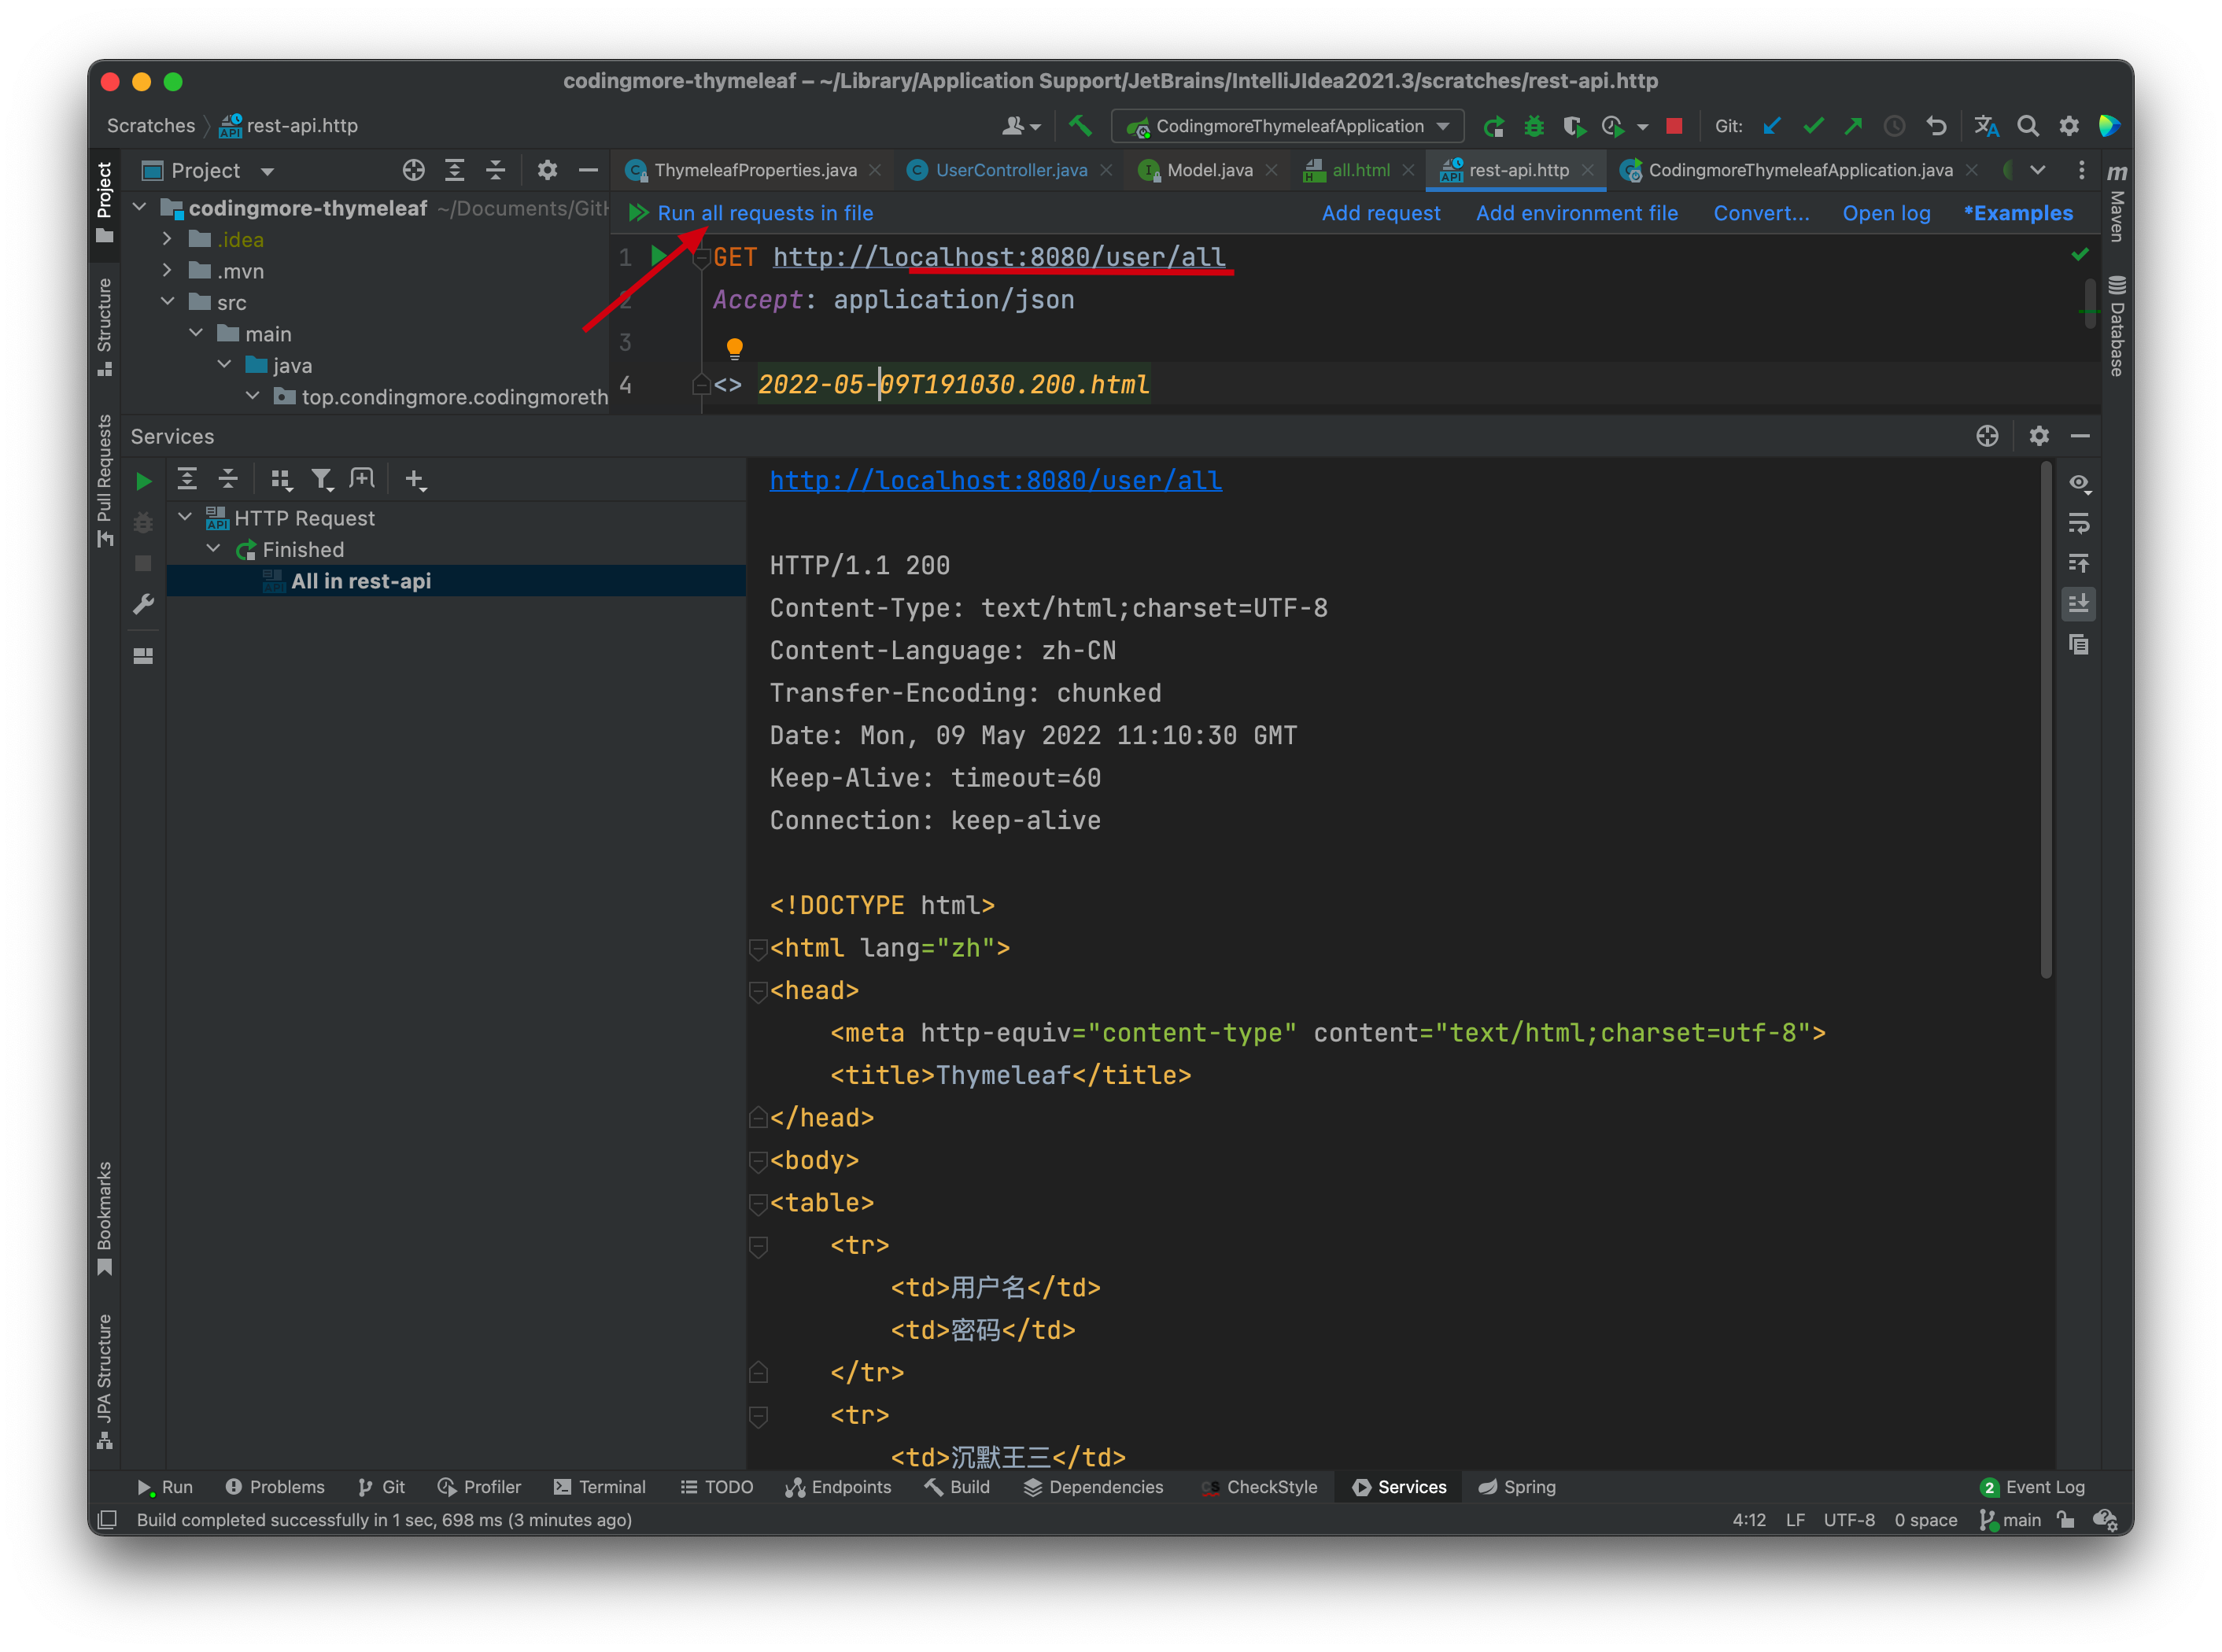
Task: Collapse all in the Project panel toolbar
Action: coord(495,170)
